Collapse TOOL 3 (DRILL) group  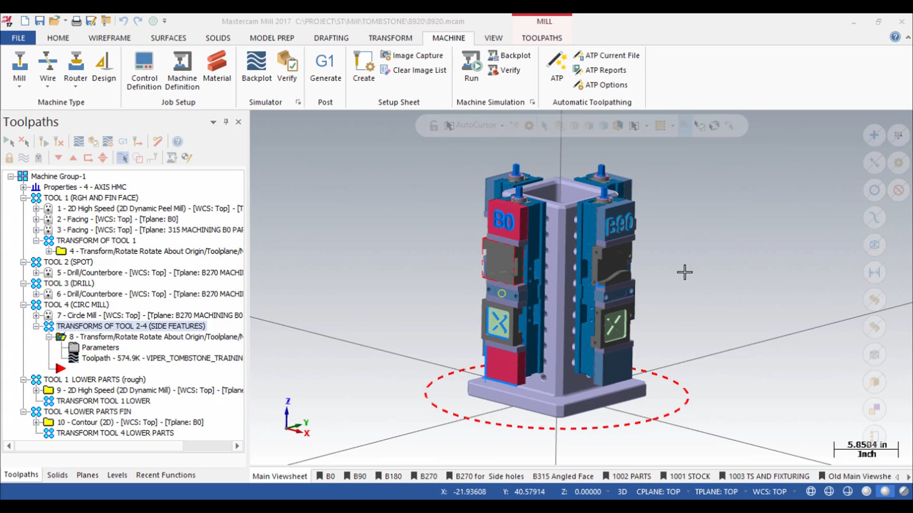[23, 283]
